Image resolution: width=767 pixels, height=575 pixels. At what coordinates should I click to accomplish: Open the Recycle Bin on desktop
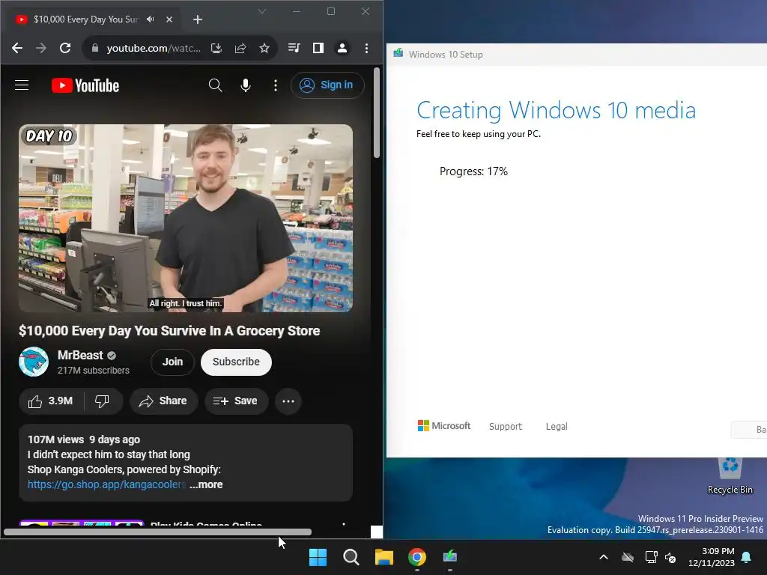click(x=730, y=475)
